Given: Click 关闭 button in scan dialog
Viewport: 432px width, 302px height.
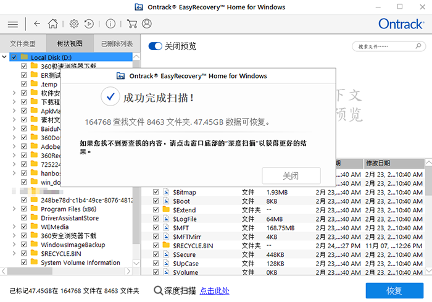Looking at the screenshot, I should [x=291, y=175].
